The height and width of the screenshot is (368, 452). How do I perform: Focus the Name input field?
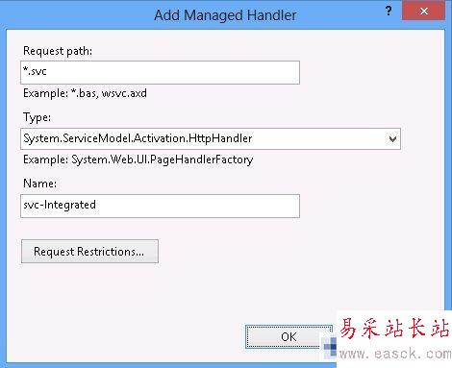[160, 206]
